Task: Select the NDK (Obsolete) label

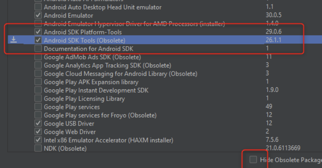Action: point(65,148)
